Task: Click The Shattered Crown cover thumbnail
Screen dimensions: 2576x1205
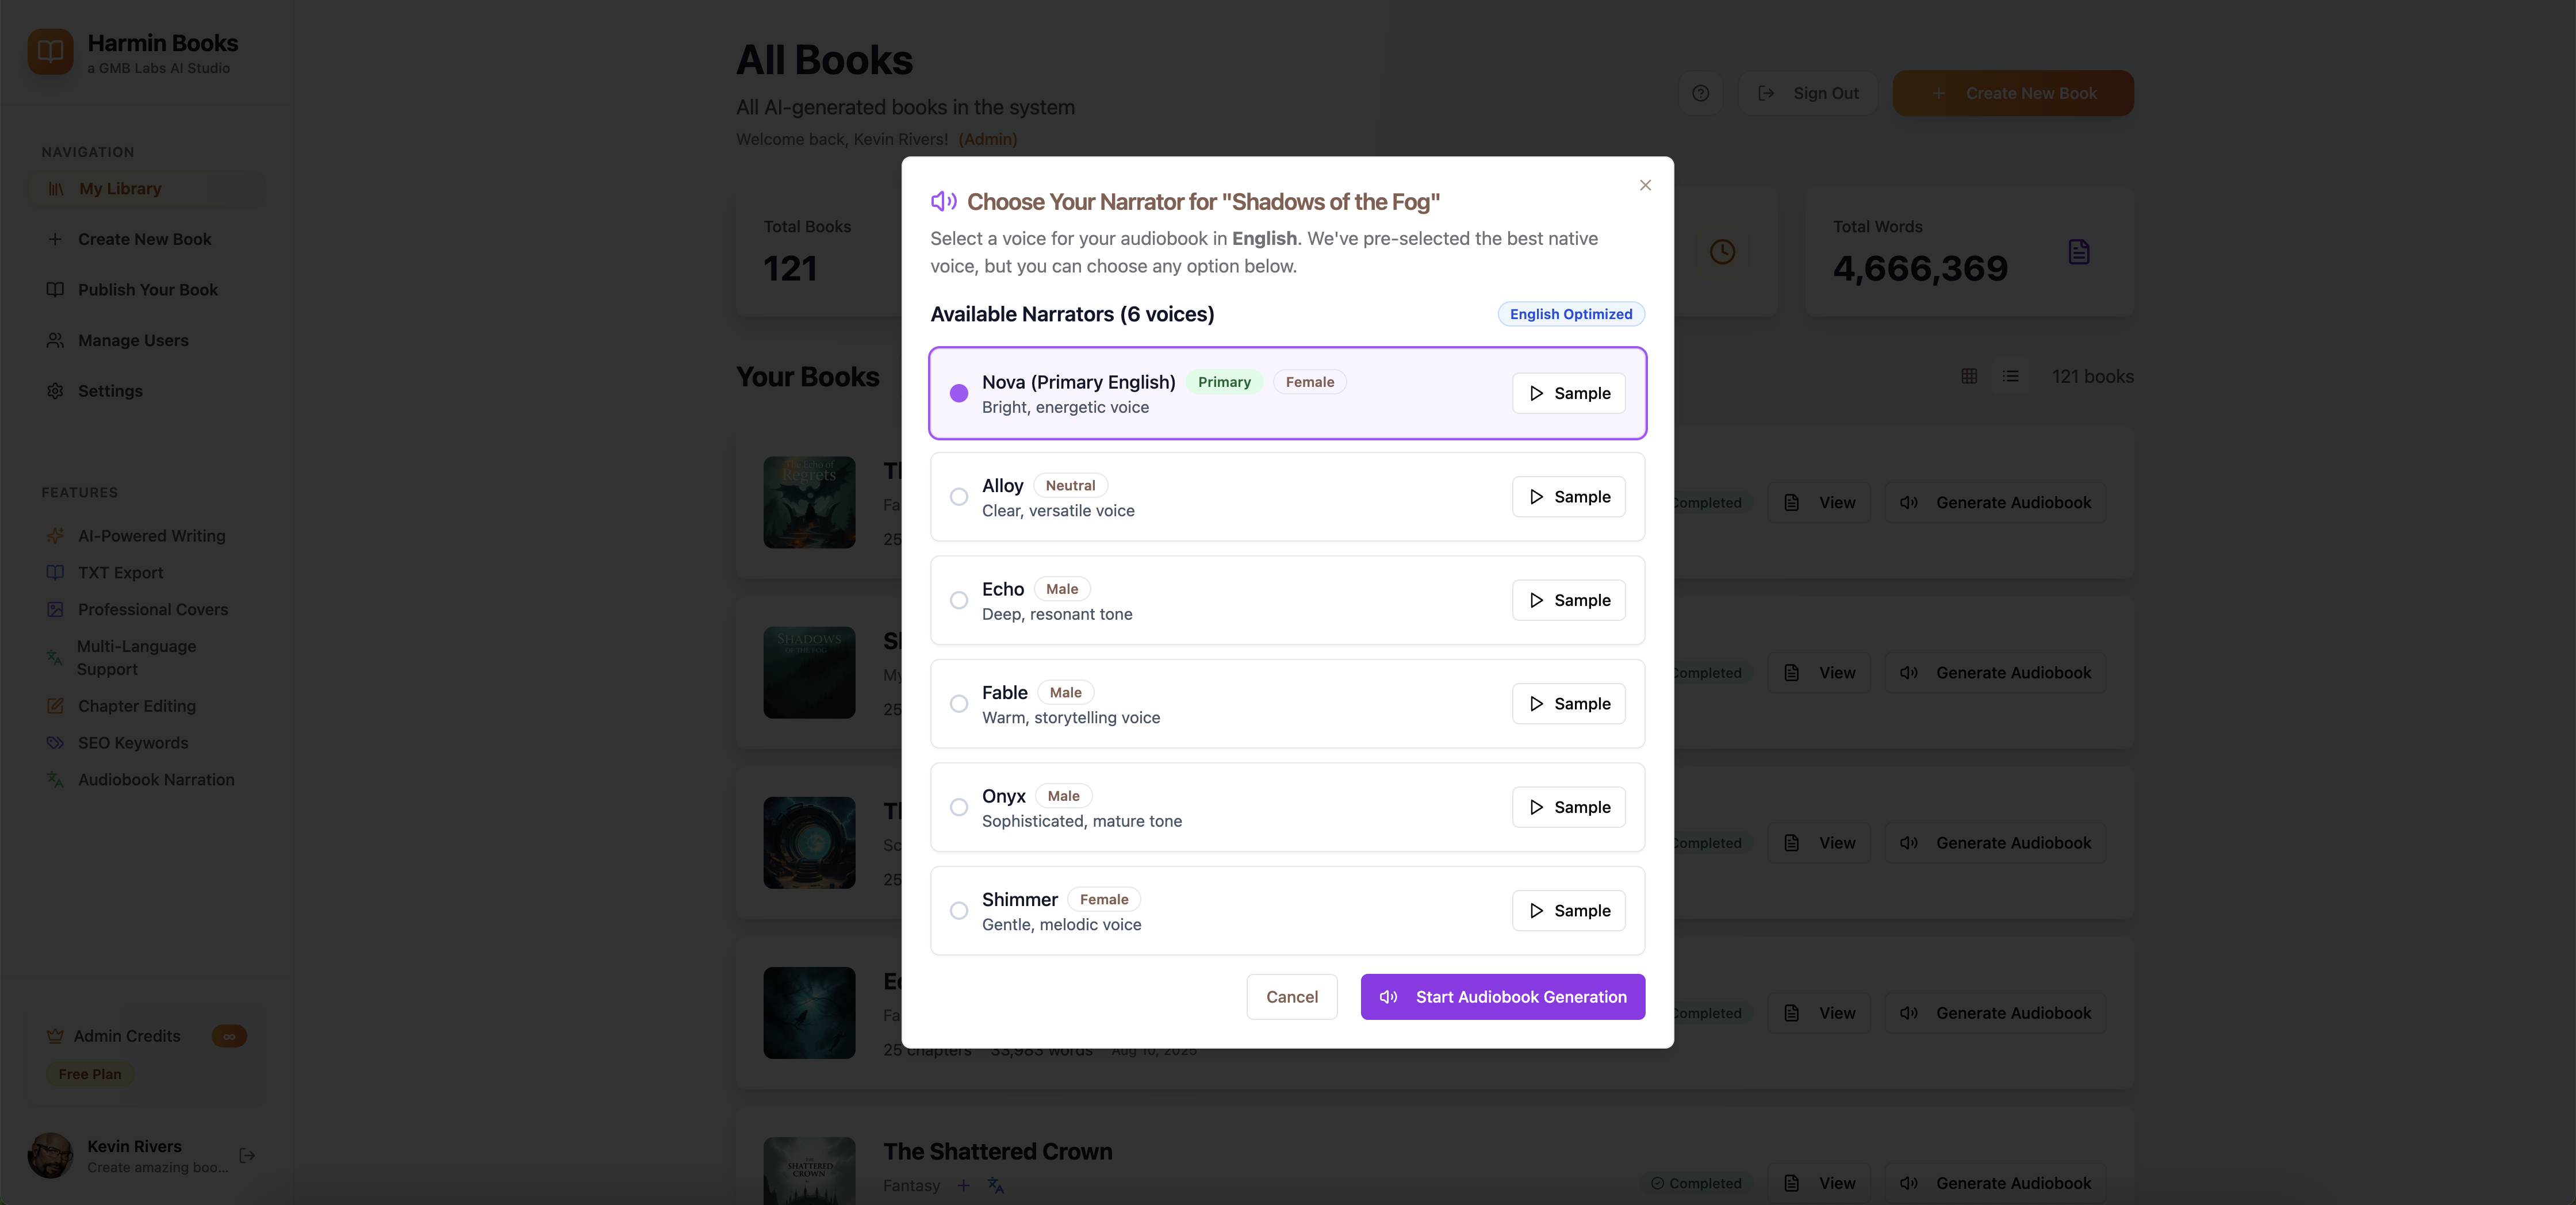Action: coord(809,1171)
